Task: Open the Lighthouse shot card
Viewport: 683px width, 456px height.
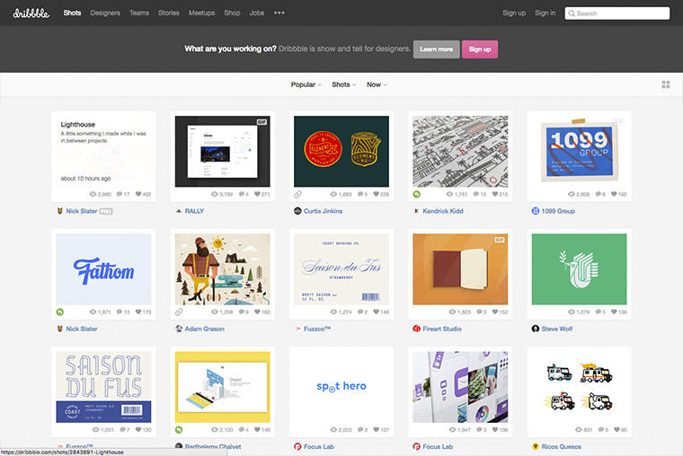Action: pyautogui.click(x=103, y=152)
